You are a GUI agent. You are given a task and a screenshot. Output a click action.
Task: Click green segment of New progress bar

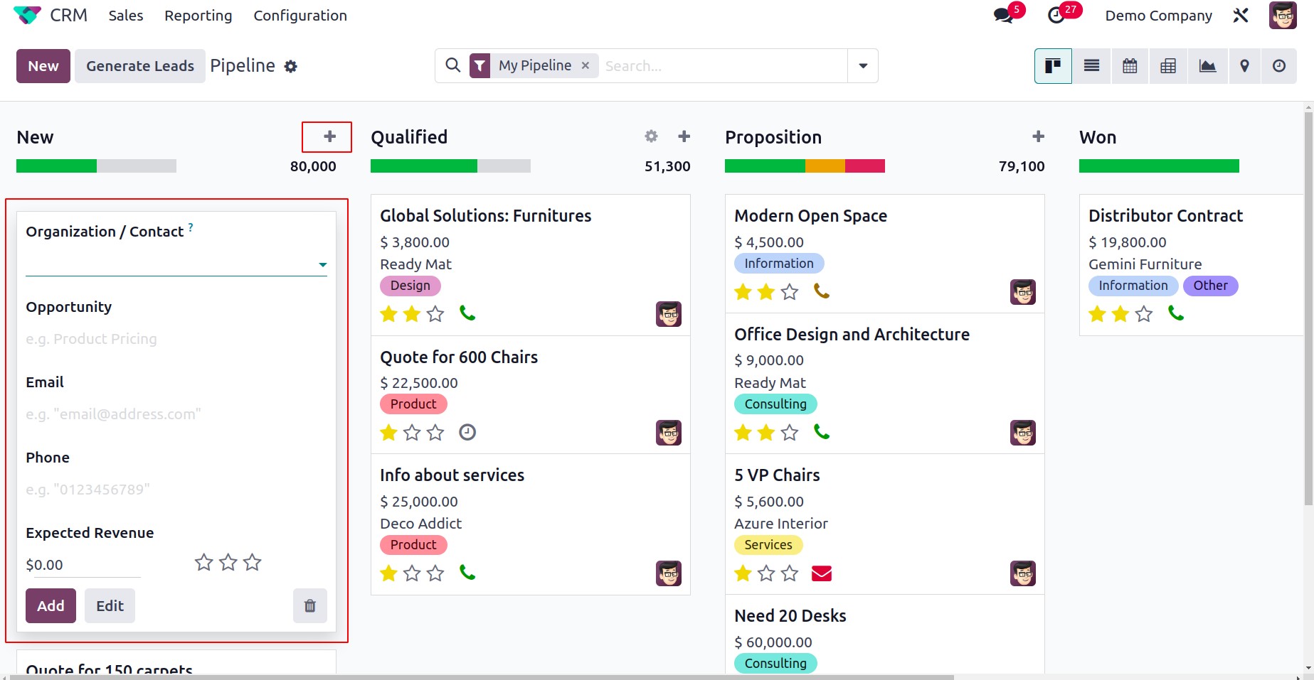pyautogui.click(x=56, y=166)
